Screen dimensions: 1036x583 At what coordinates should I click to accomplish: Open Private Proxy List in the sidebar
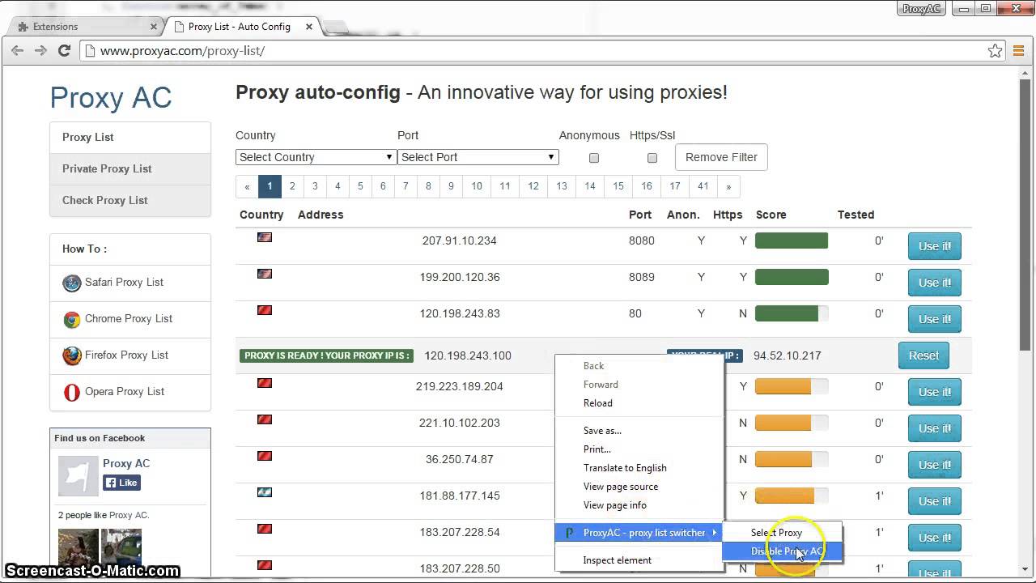pyautogui.click(x=130, y=169)
